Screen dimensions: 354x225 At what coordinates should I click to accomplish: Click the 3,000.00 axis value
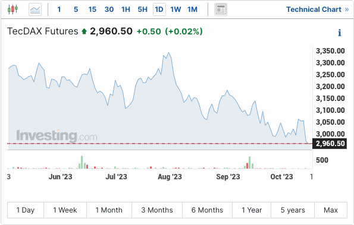click(330, 134)
